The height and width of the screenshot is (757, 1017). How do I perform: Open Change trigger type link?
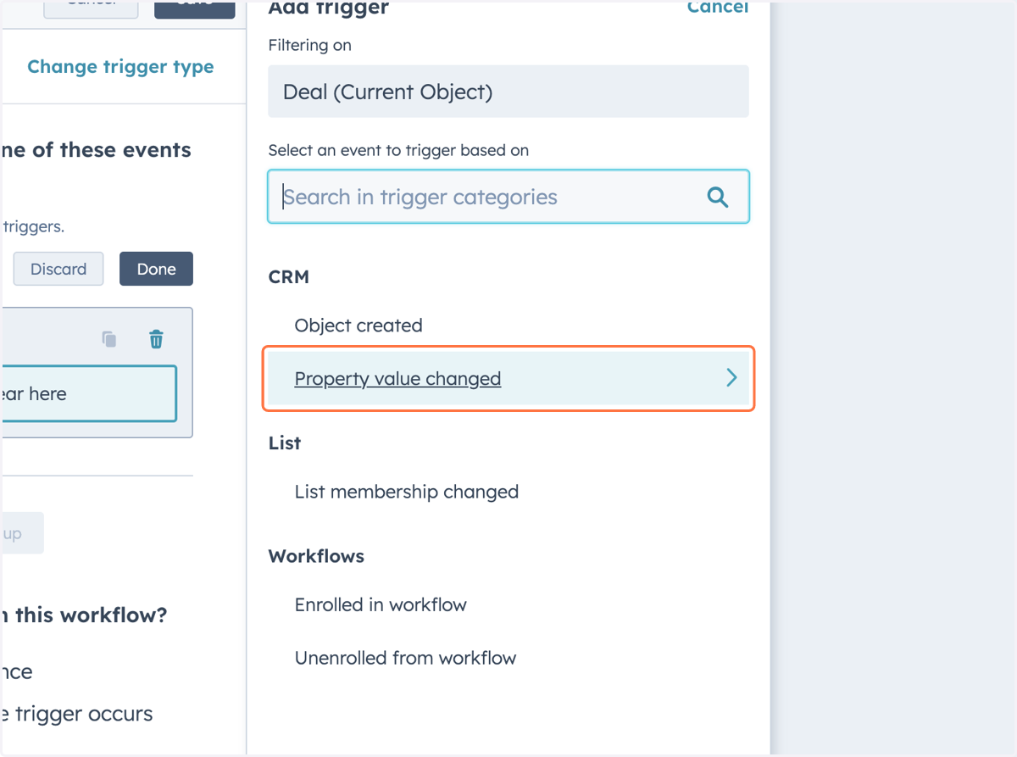coord(120,67)
